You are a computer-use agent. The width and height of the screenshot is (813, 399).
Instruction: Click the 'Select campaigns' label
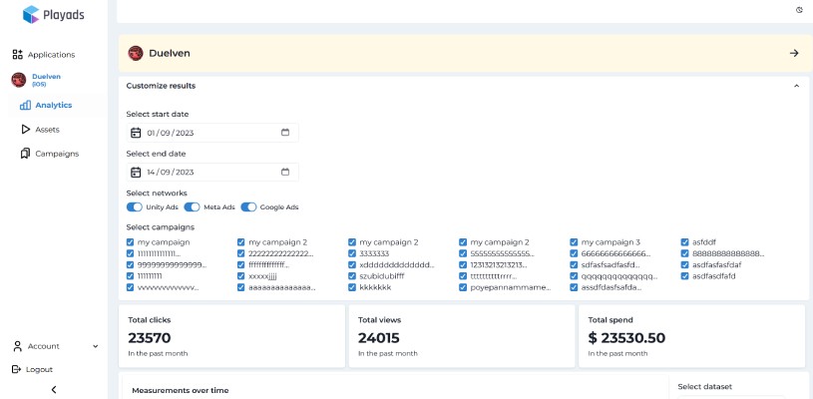(161, 227)
